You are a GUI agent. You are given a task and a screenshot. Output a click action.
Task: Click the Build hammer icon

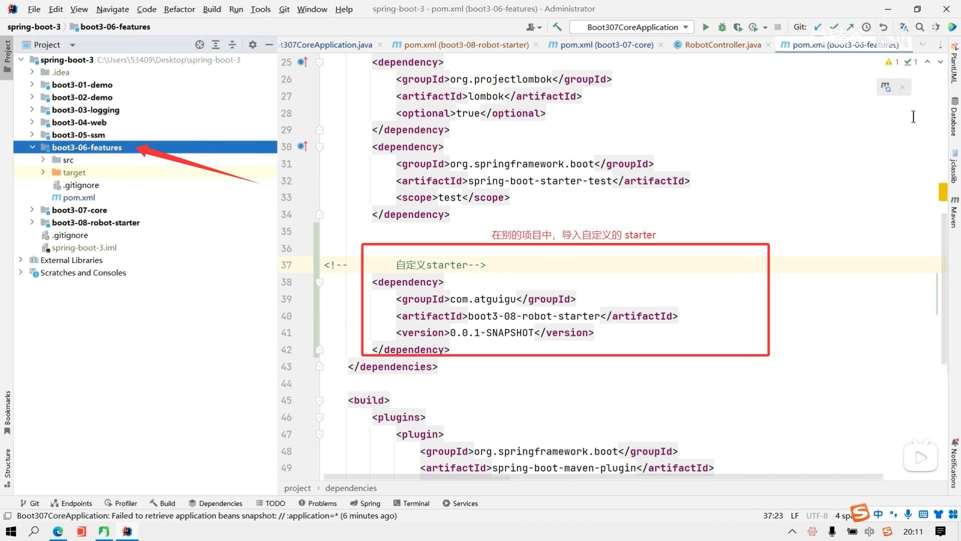click(557, 27)
